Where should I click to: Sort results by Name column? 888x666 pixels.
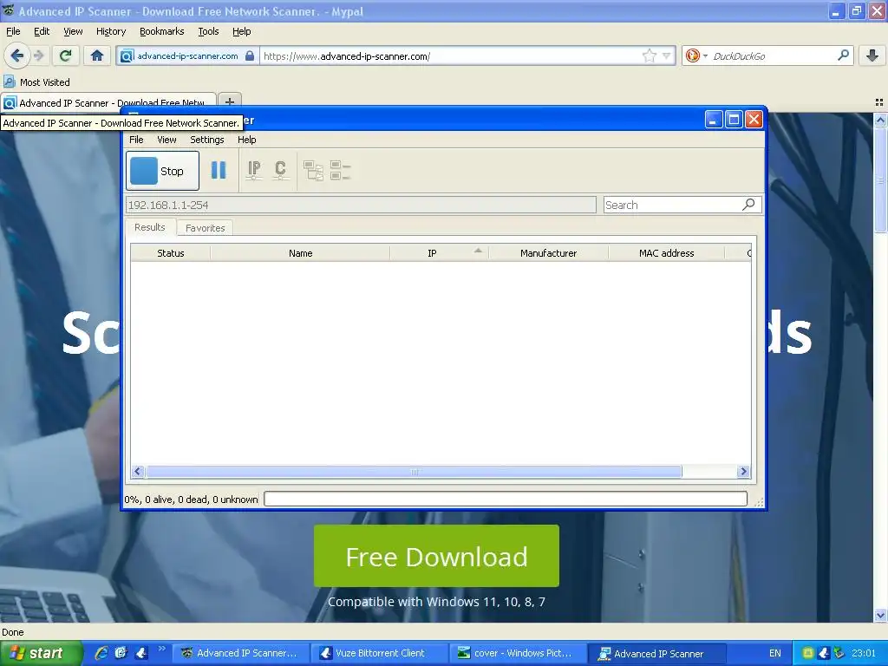click(x=300, y=253)
